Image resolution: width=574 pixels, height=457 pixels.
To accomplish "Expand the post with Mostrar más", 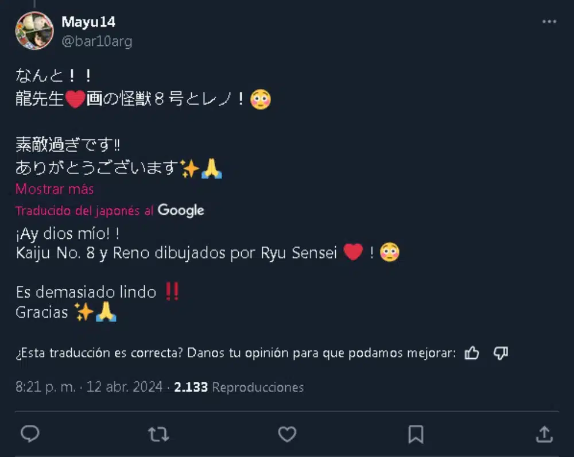I will [55, 189].
